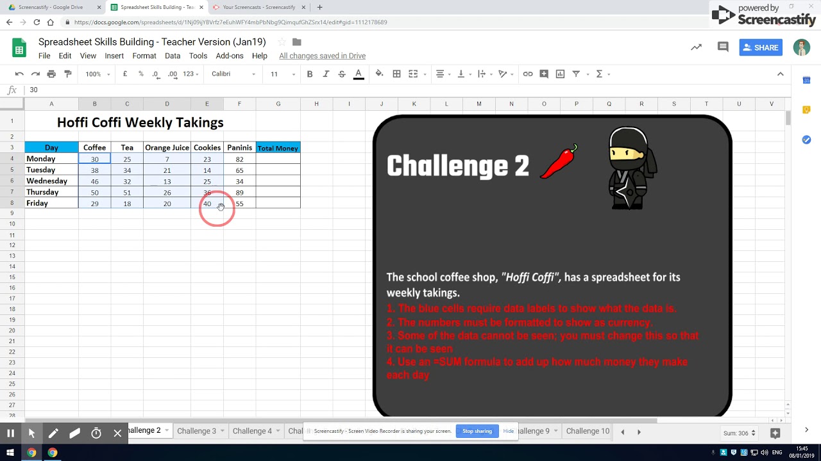Image resolution: width=821 pixels, height=461 pixels.
Task: Open the comments history icon
Action: click(723, 47)
